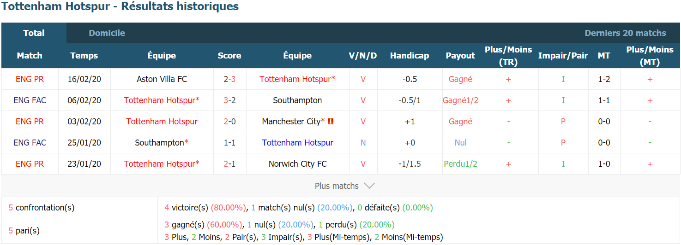Click the Handicap column header
The width and height of the screenshot is (681, 245).
[410, 56]
